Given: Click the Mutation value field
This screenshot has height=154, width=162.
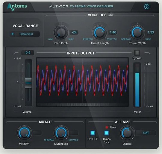Looking at the screenshot, I should tap(37, 133).
